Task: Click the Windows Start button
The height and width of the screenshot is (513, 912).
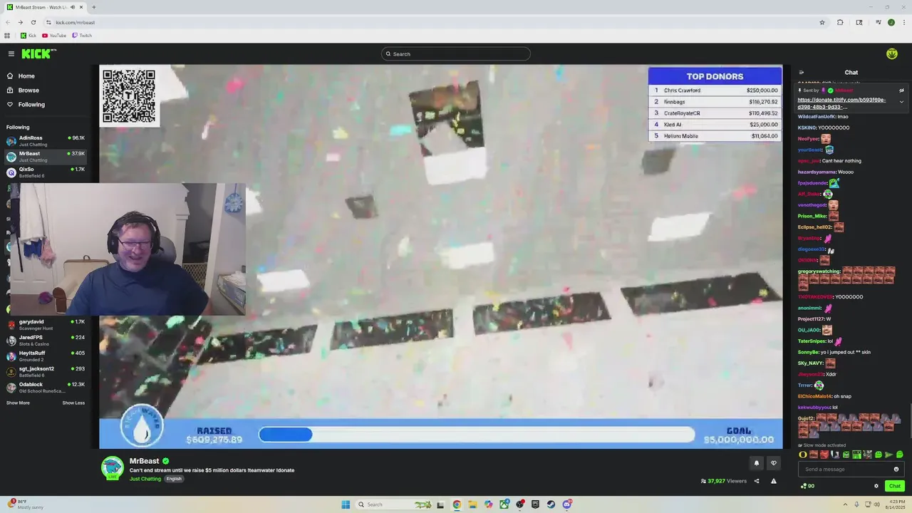Action: 346,504
